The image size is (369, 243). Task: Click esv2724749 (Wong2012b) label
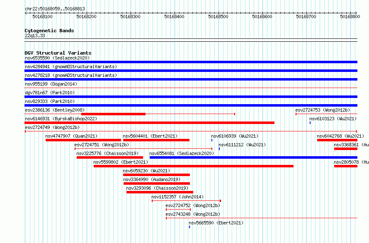[x=52, y=127]
